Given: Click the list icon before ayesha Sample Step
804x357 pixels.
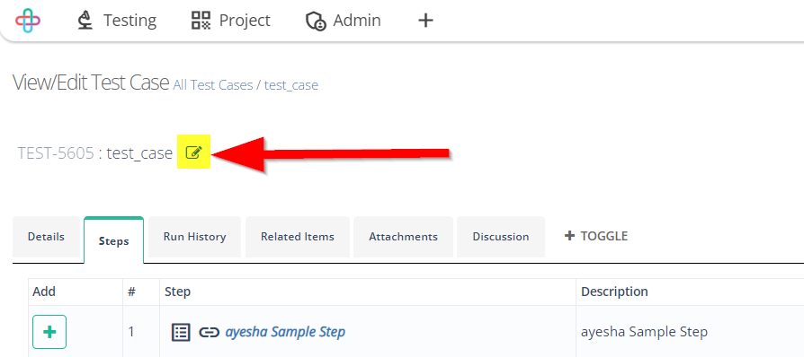Looking at the screenshot, I should [181, 332].
